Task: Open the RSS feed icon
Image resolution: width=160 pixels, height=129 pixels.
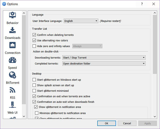Action: (x=13, y=90)
